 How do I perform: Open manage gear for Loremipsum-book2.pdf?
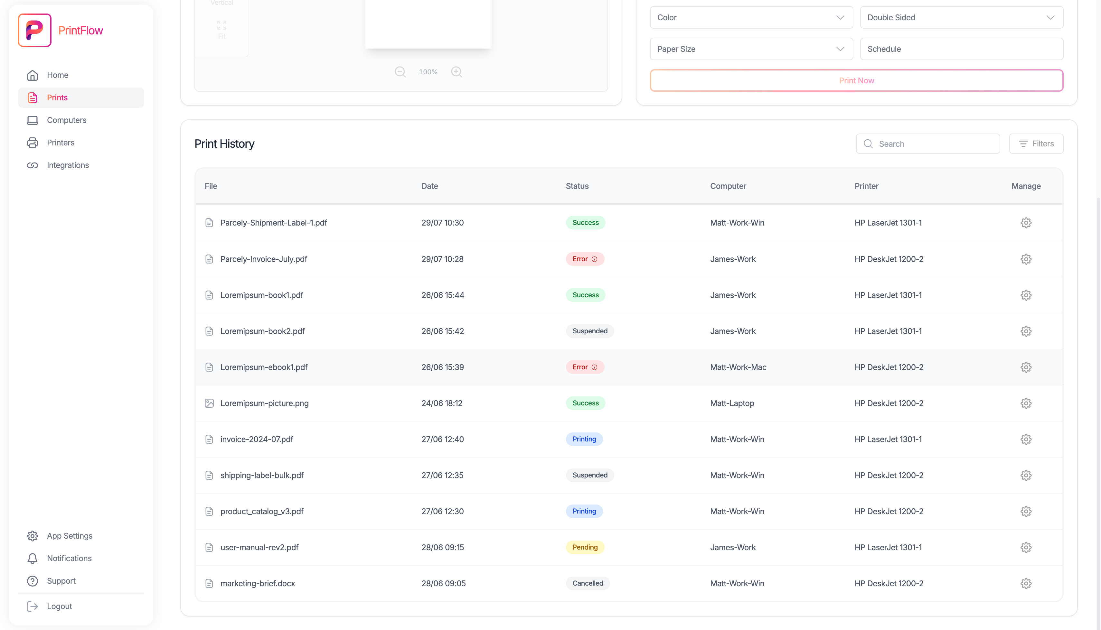(1026, 331)
